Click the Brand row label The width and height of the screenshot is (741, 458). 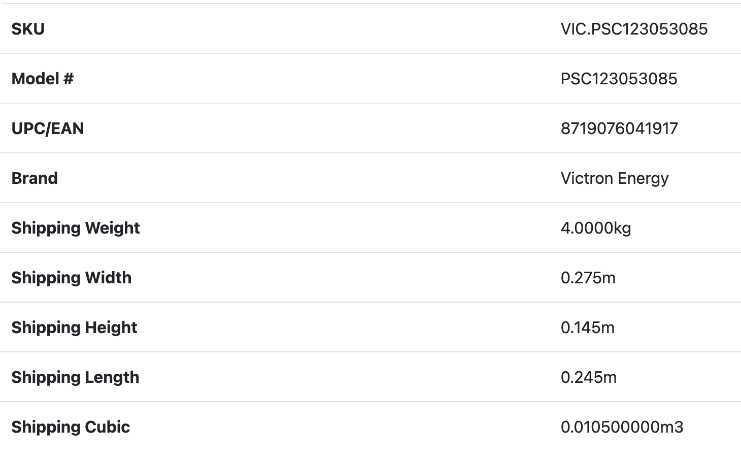coord(35,178)
